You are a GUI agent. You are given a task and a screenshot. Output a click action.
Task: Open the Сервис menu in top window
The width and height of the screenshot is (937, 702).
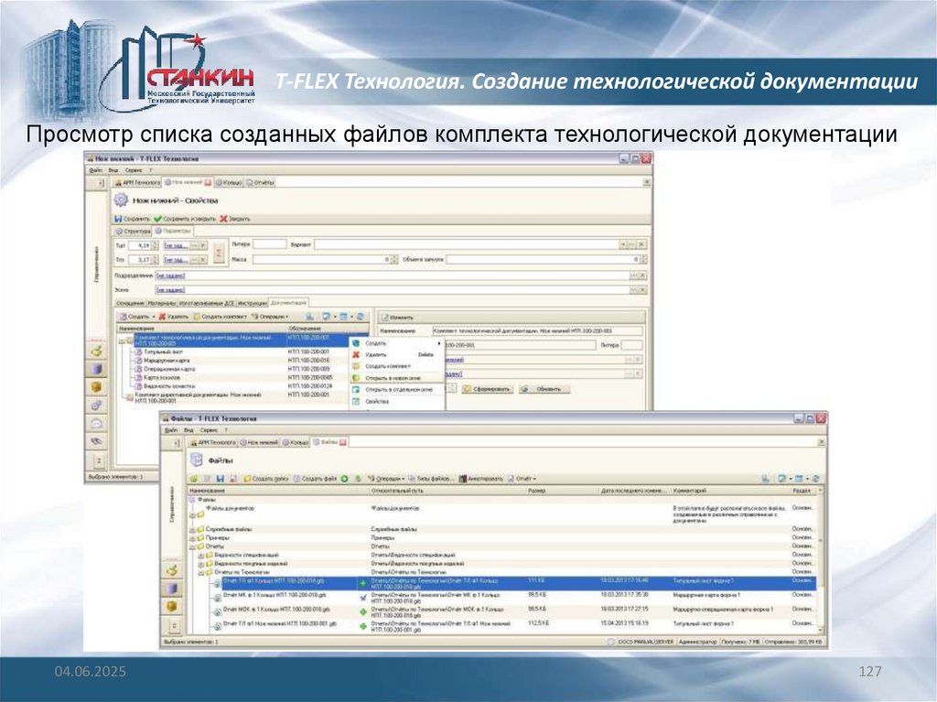[134, 170]
